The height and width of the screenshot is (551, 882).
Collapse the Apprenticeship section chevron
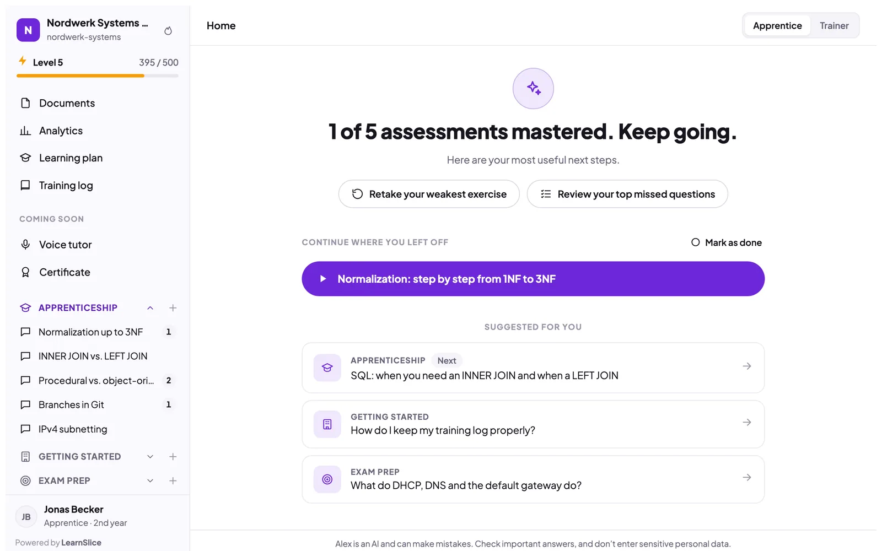click(x=150, y=308)
